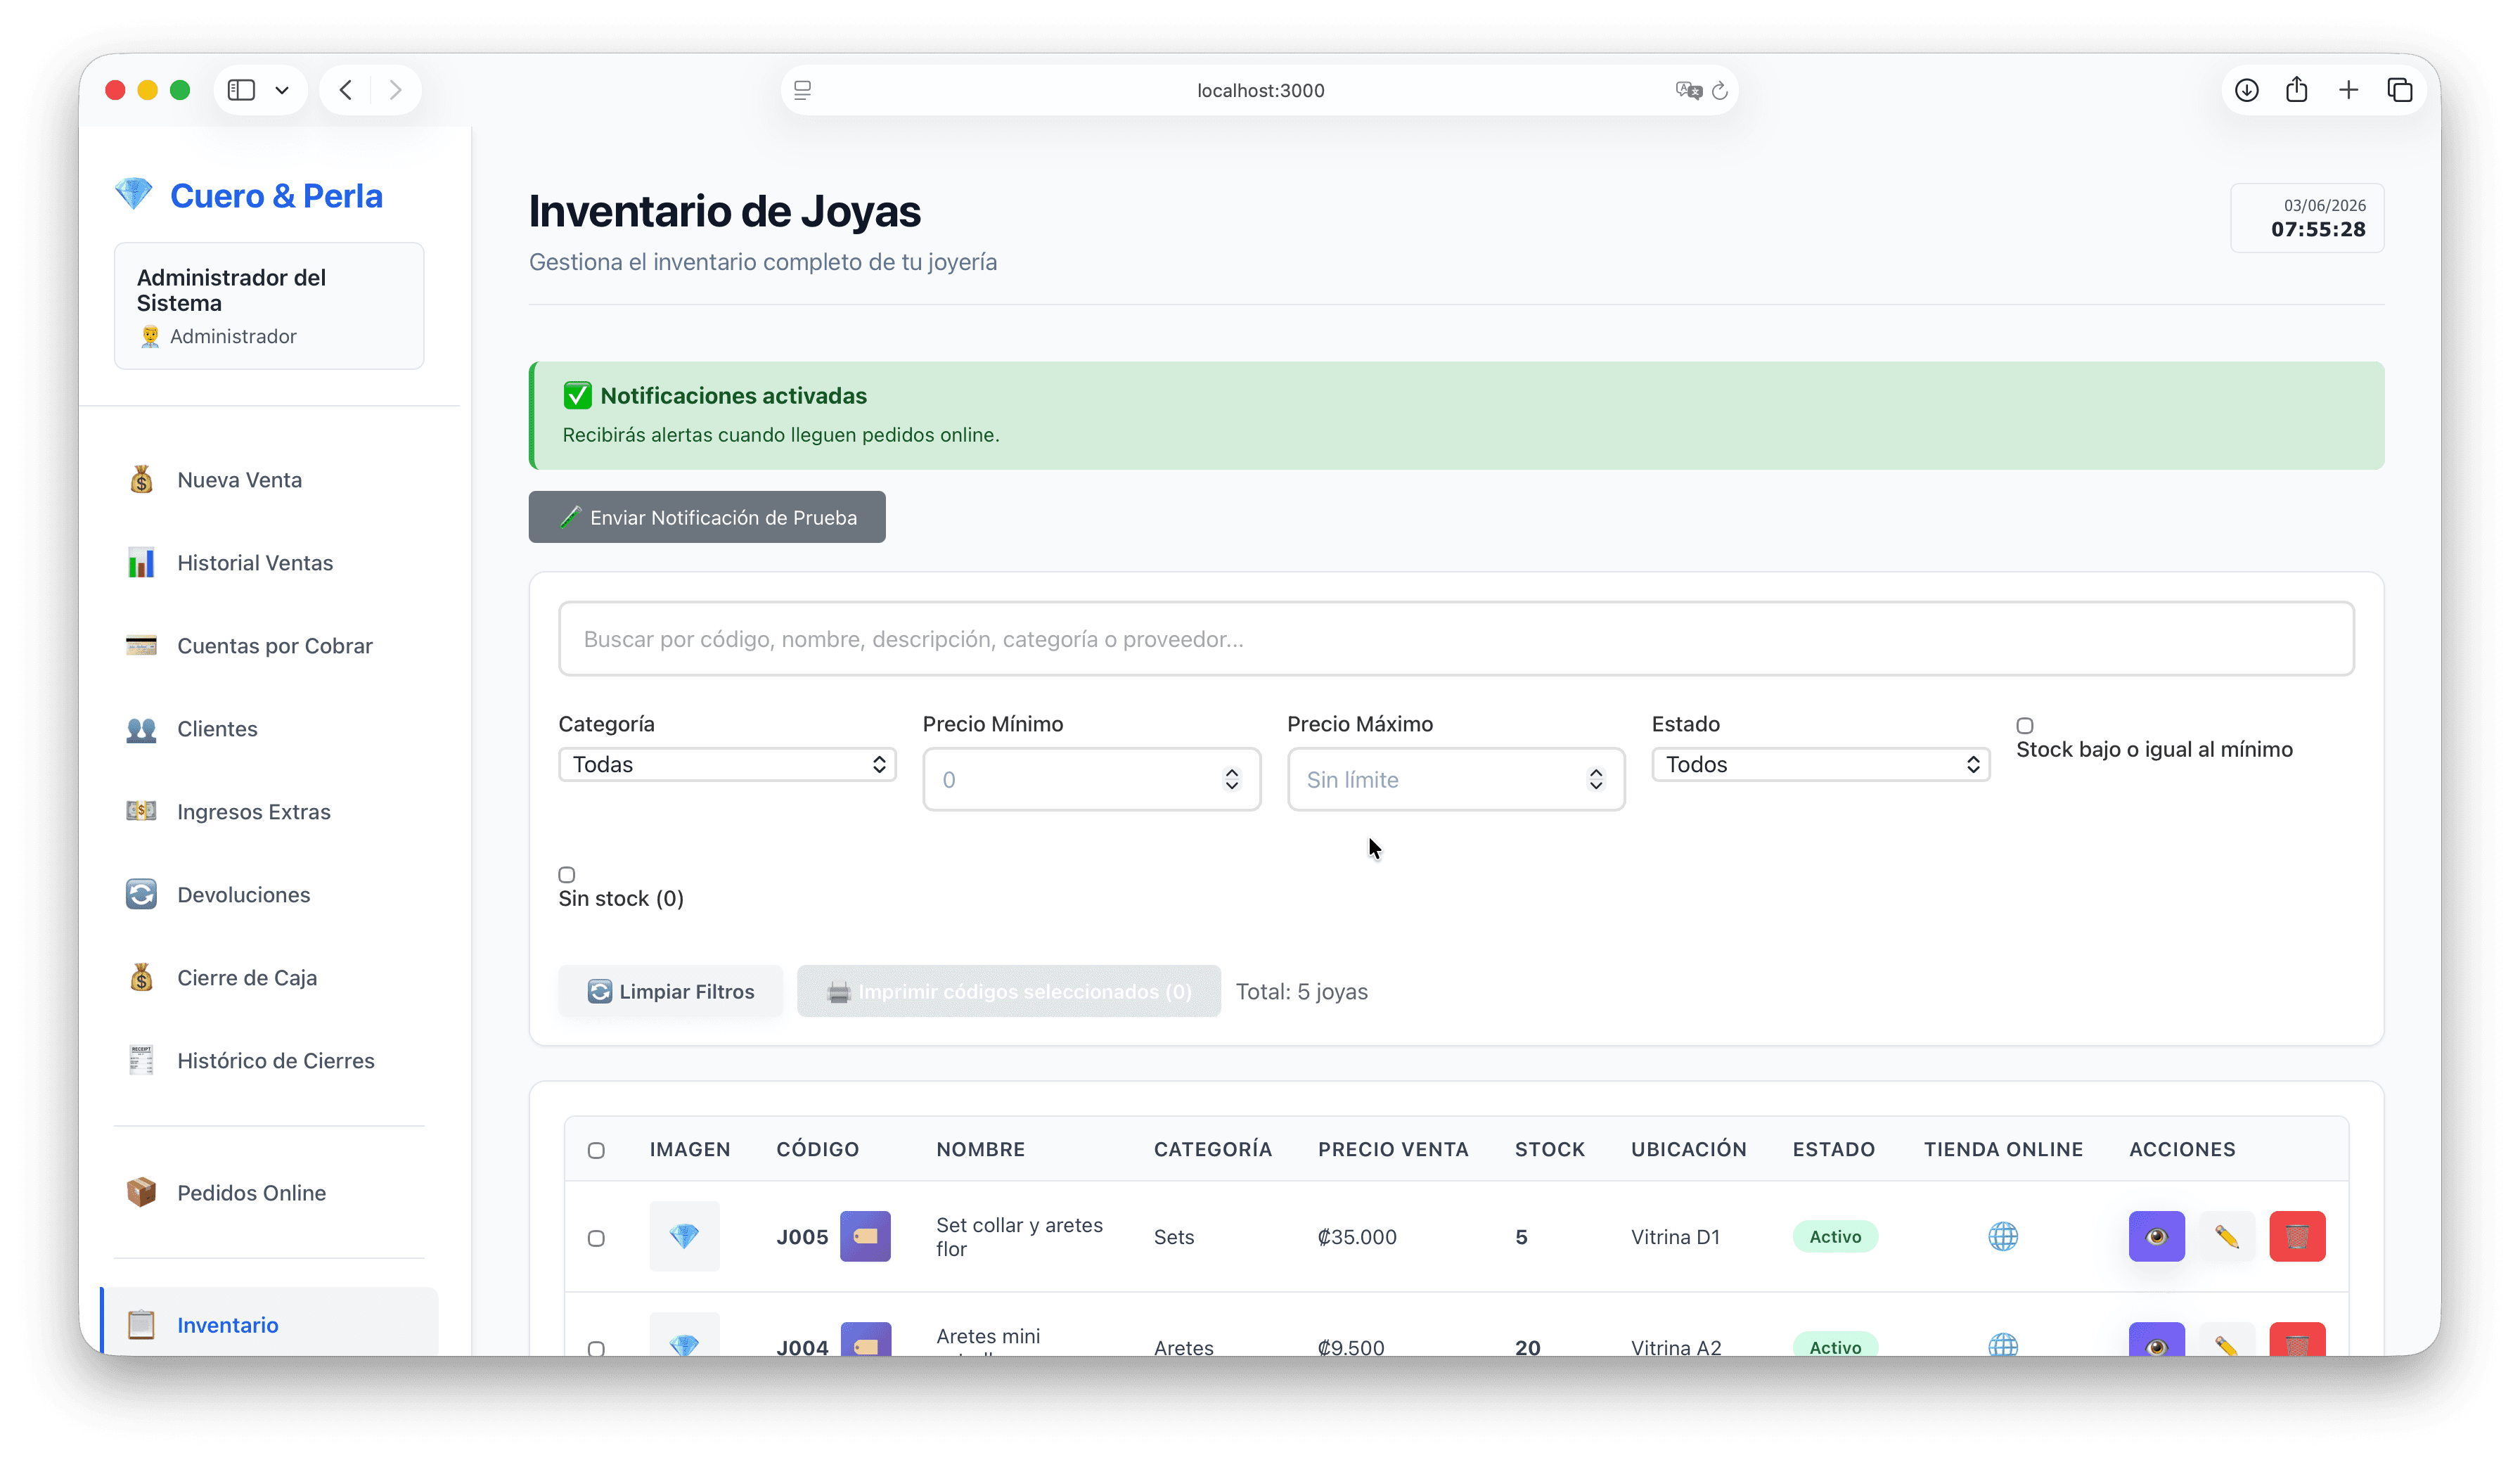Click the bar chart icon for Historial Ventas
Screen dimensions: 2520x1460
[x=141, y=563]
